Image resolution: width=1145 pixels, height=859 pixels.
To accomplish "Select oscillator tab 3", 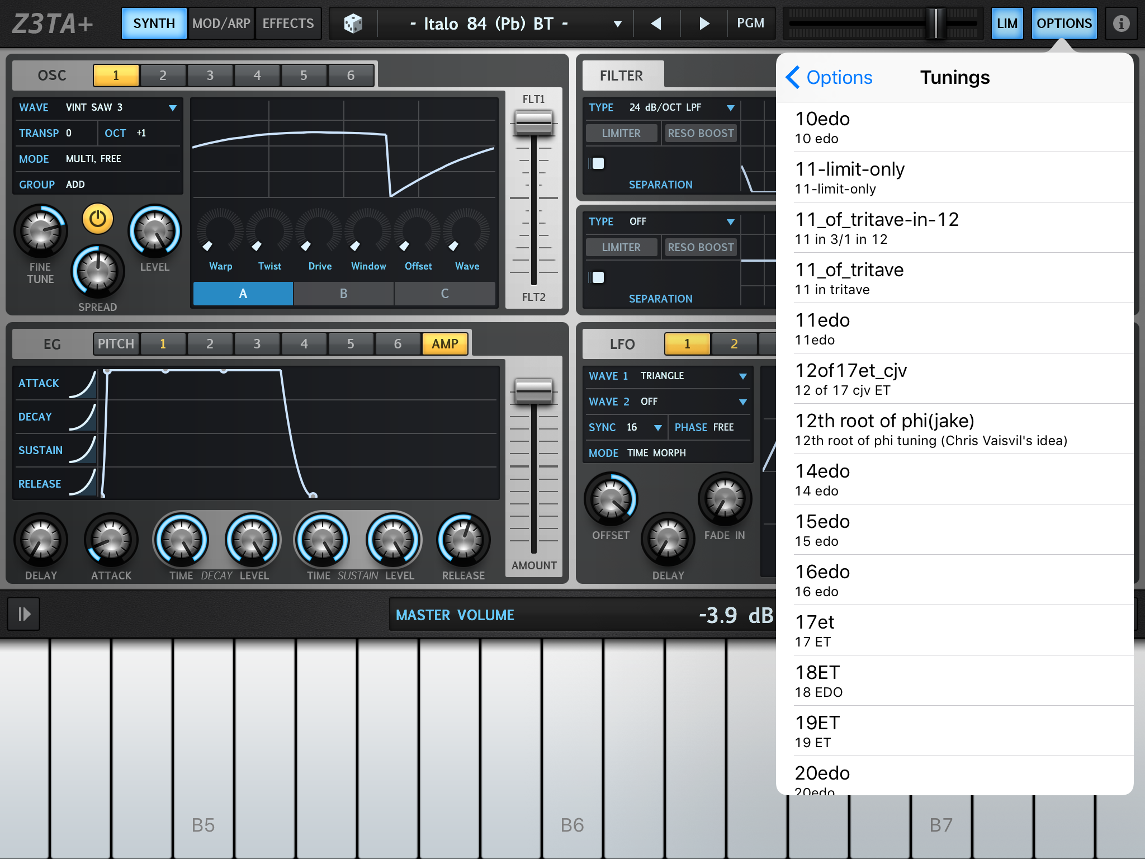I will [x=210, y=75].
